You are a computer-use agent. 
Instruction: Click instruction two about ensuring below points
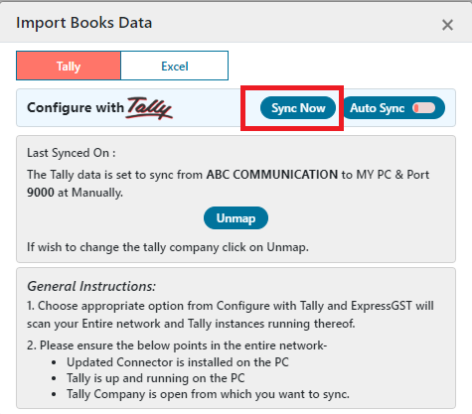[177, 345]
